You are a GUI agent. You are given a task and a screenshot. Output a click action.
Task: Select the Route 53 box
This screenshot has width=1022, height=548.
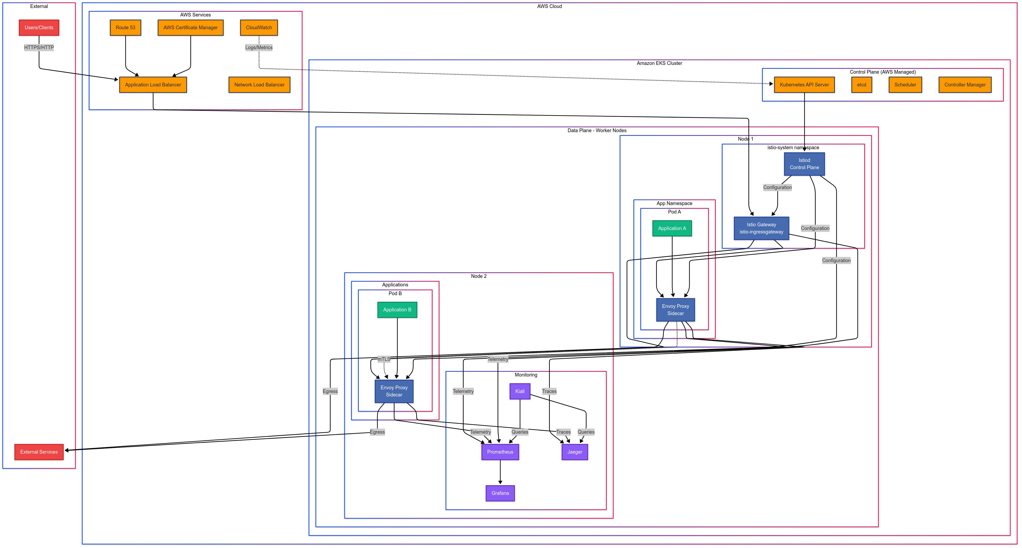[x=125, y=28]
